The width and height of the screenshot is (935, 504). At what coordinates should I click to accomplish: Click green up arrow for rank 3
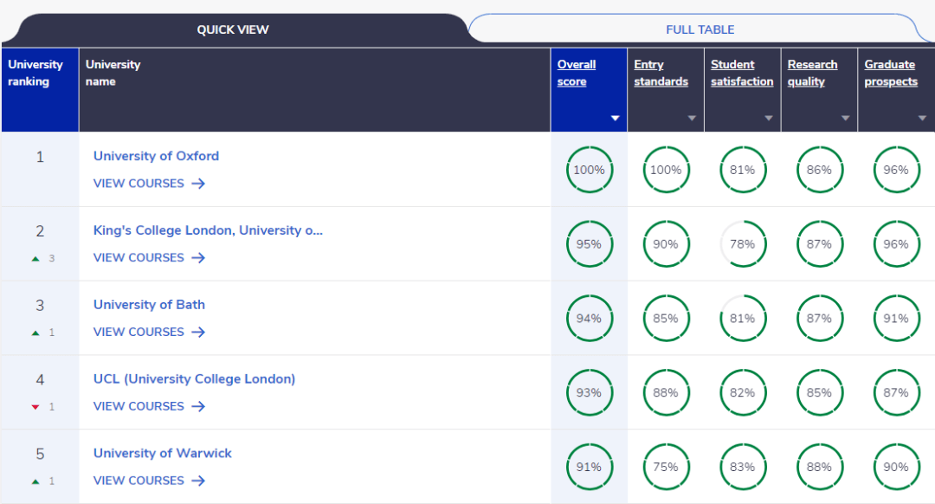[x=35, y=333]
